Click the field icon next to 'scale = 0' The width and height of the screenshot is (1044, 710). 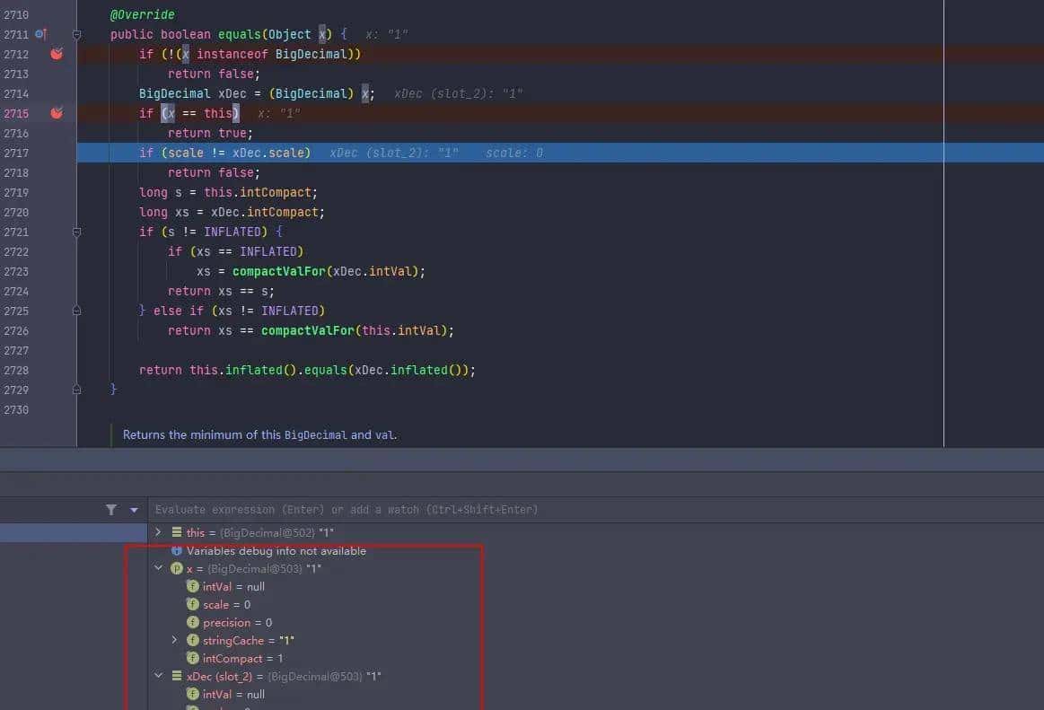coord(192,604)
